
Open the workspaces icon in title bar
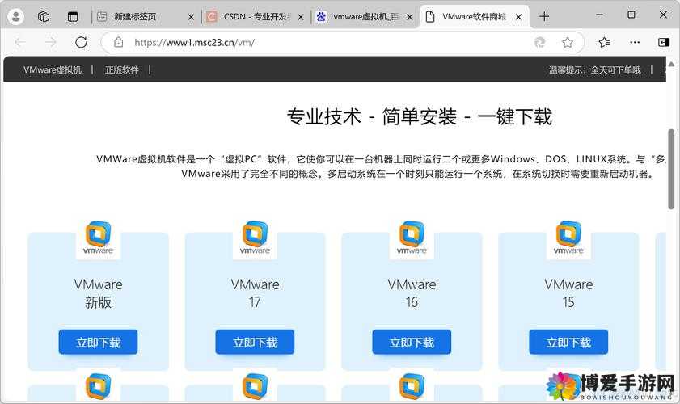44,16
